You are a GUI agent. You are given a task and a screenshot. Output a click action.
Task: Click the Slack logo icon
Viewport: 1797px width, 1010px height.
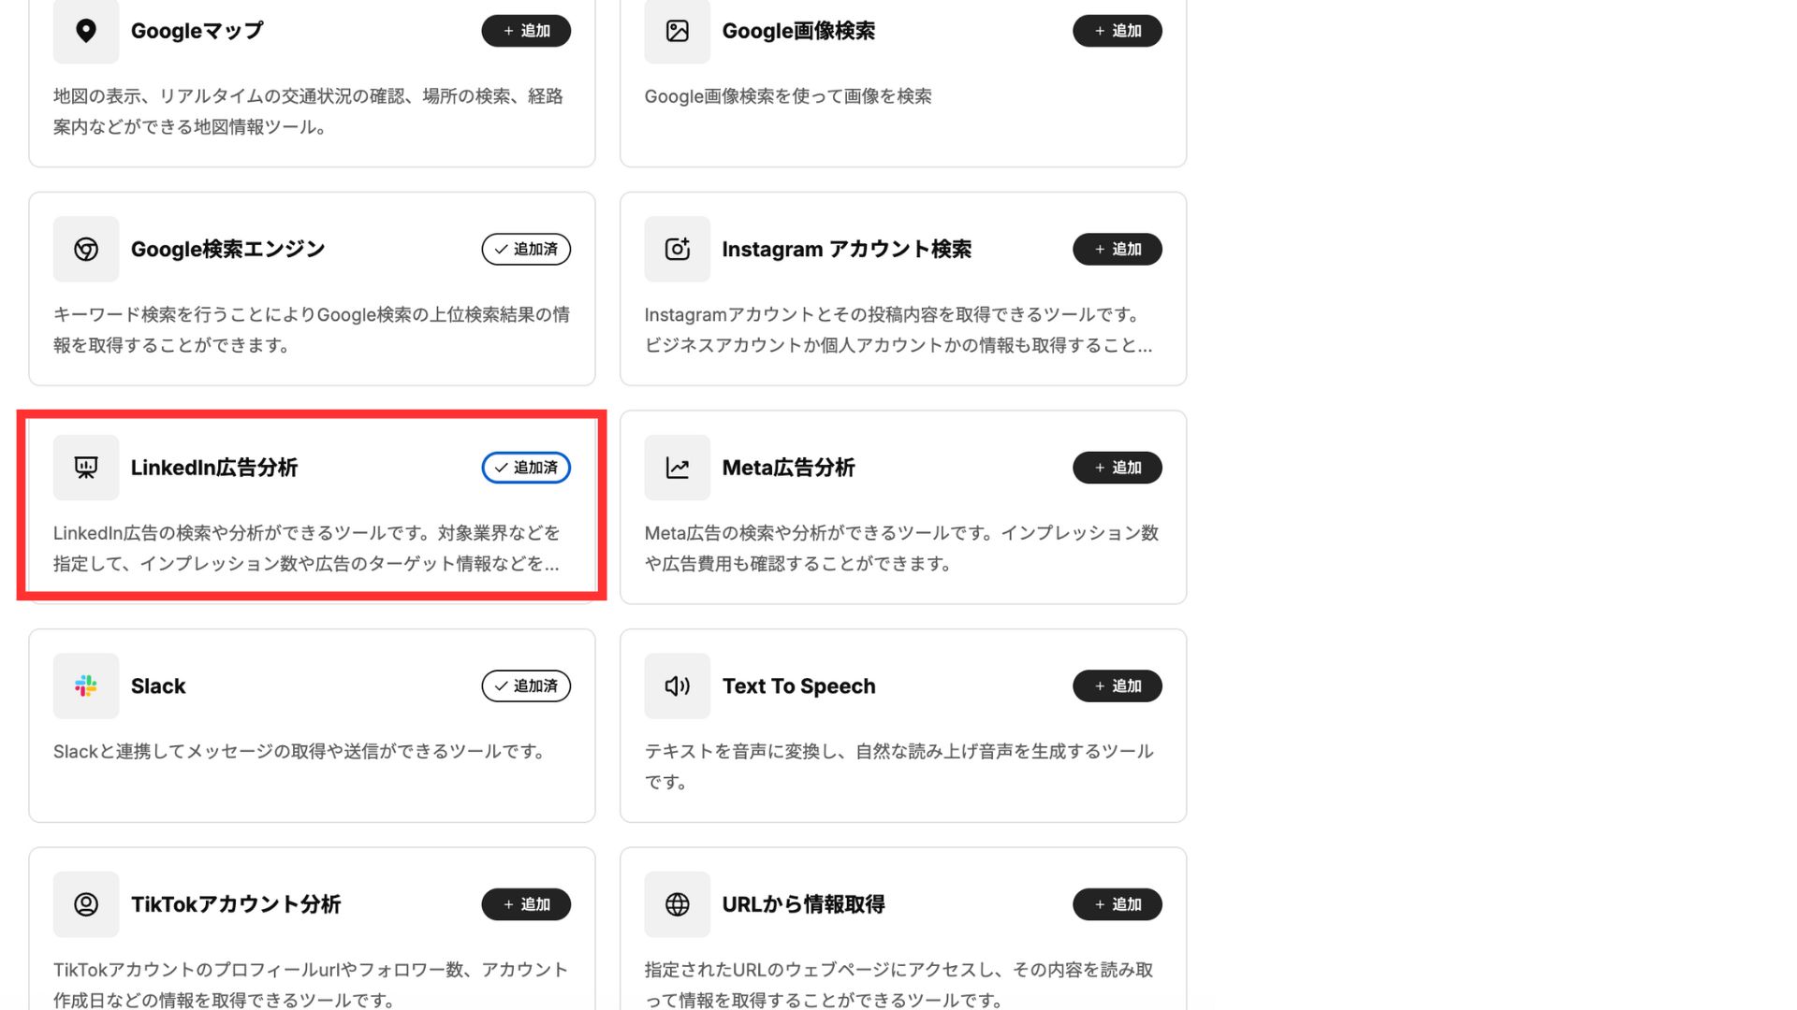(86, 685)
